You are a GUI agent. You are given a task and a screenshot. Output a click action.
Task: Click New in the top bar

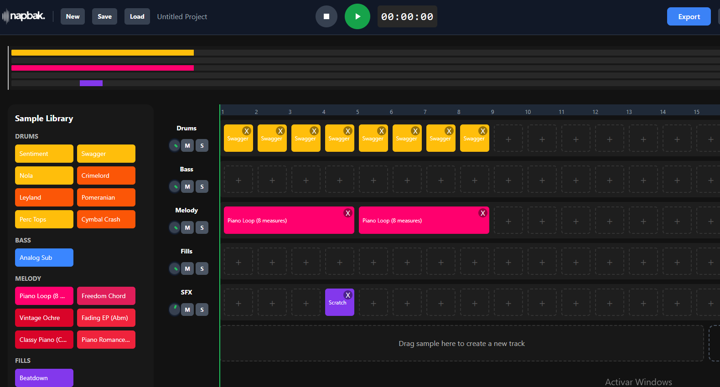click(x=73, y=16)
